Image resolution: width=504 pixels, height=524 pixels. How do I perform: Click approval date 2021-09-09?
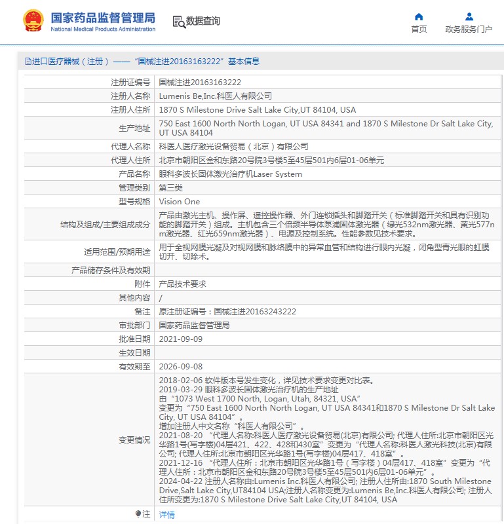[x=181, y=339]
